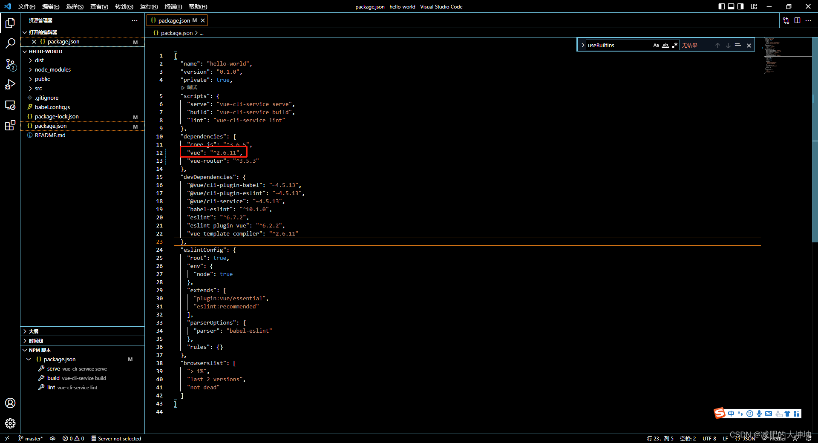Open the Accounts menu icon
This screenshot has height=443, width=818.
[x=10, y=403]
